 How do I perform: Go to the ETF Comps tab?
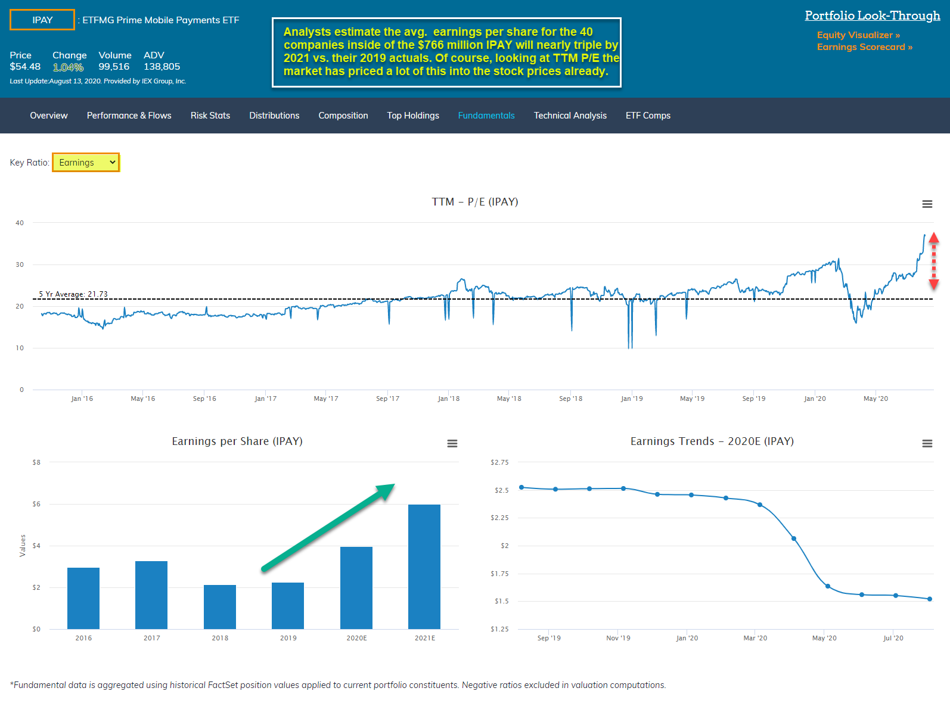[x=648, y=116]
